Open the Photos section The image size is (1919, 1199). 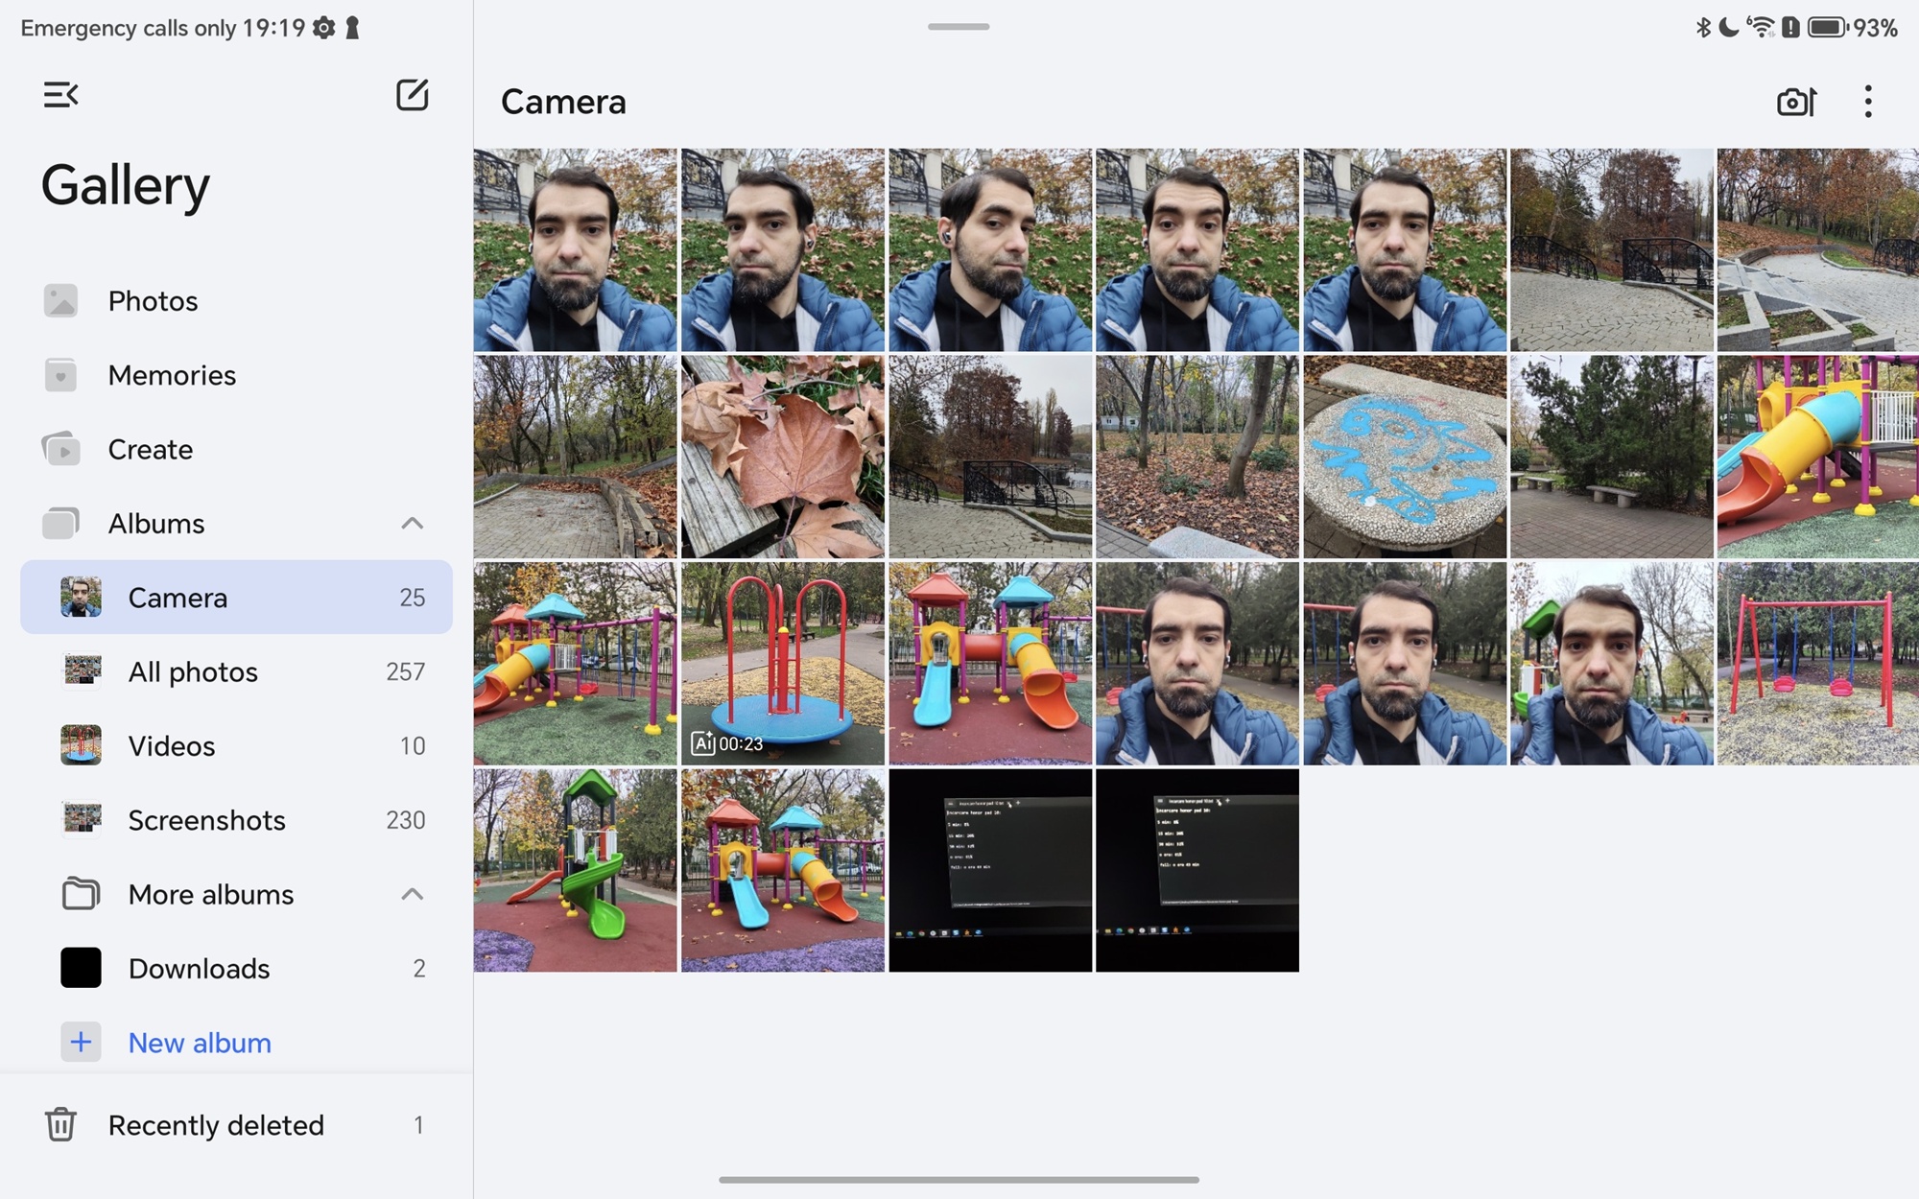click(x=153, y=301)
